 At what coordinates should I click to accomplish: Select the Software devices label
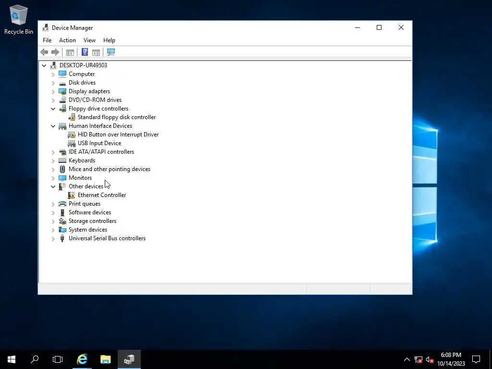coord(90,212)
